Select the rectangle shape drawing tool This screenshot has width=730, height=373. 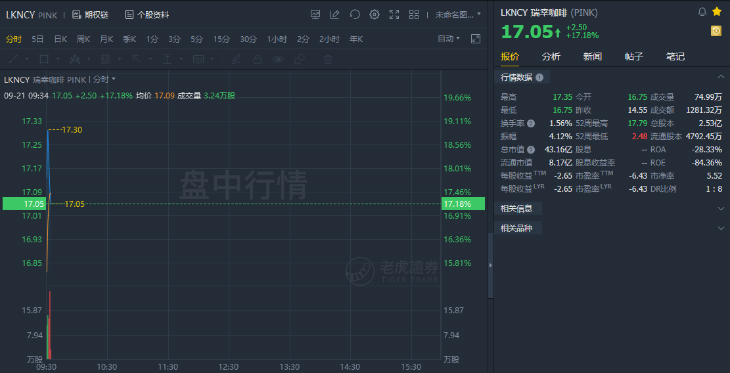44,59
